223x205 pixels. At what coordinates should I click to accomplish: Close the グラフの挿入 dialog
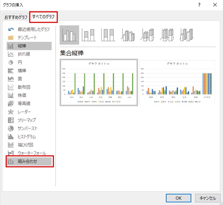pos(215,5)
